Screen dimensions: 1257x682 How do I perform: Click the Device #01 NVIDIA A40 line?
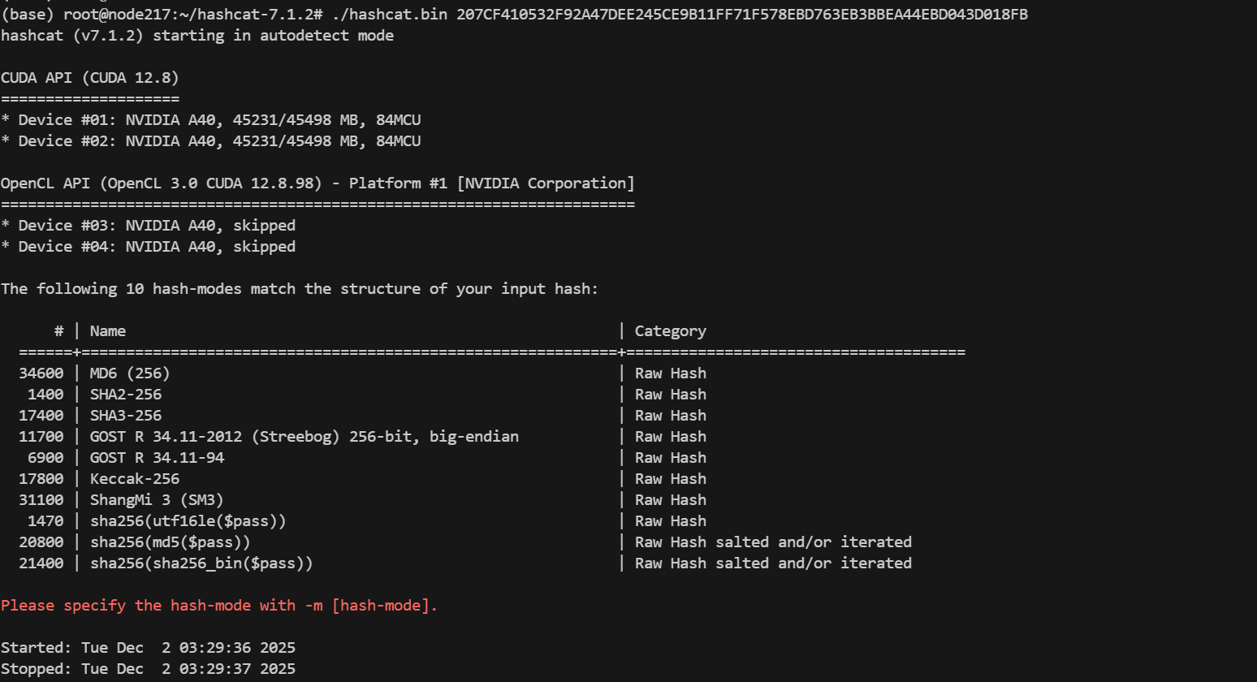point(211,120)
